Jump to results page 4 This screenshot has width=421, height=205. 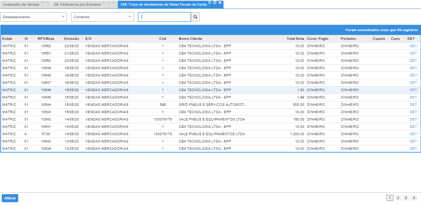tap(414, 198)
